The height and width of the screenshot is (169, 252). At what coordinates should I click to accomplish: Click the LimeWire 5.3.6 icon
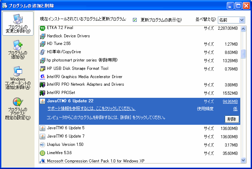42,153
